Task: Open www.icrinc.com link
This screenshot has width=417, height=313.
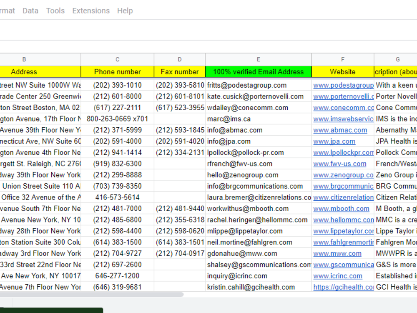Action: coord(338,276)
